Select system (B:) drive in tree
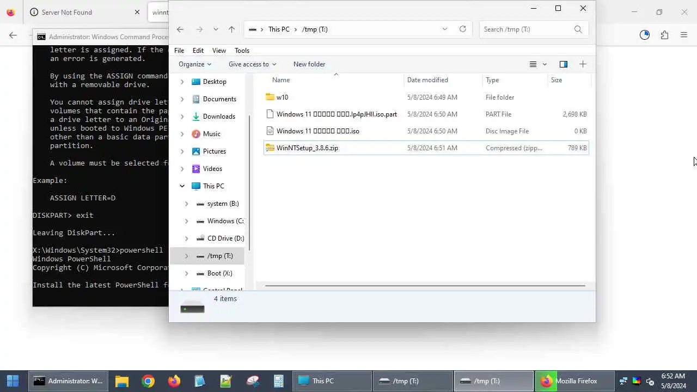This screenshot has height=392, width=697. point(223,204)
